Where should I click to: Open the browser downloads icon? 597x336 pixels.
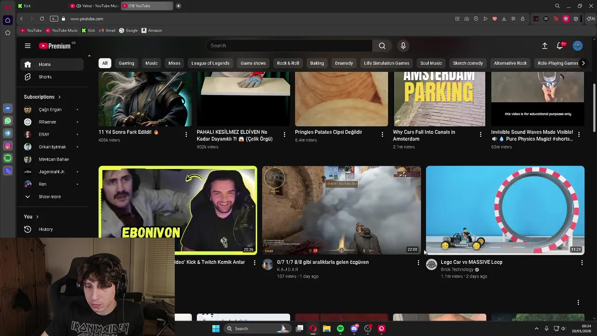[x=504, y=19]
